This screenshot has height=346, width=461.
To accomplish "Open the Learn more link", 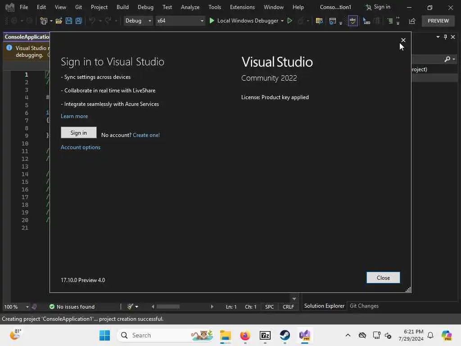I will click(74, 116).
